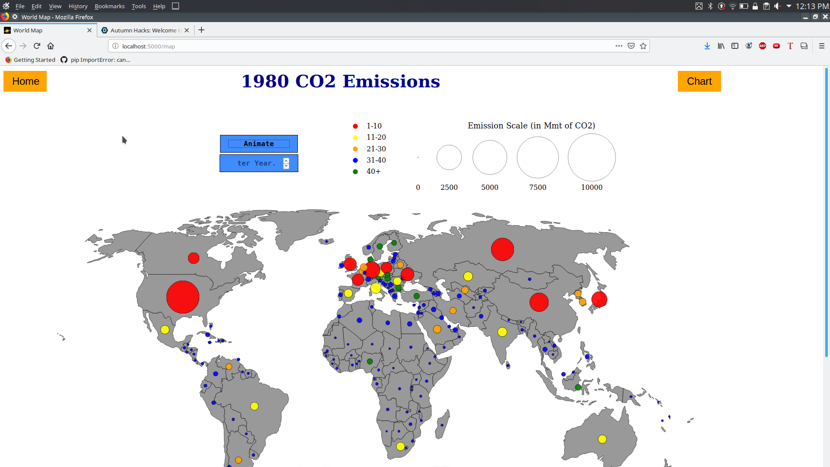830x467 pixels.
Task: Decrease year using stepper down arrow
Action: coord(286,166)
